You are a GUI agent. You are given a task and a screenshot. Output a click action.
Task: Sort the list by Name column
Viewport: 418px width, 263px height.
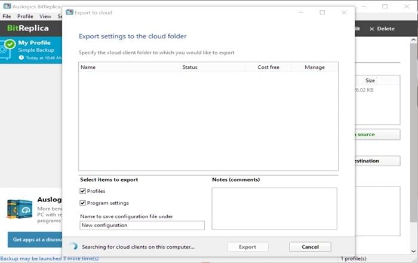click(x=130, y=67)
